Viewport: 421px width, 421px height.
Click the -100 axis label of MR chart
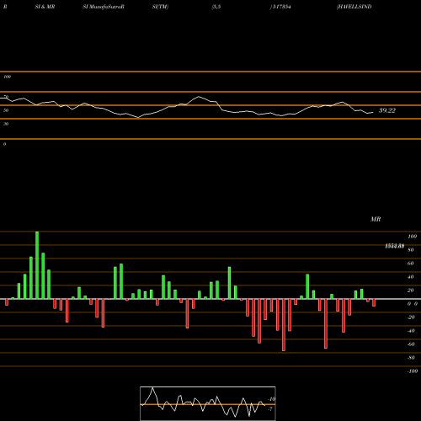coord(413,371)
